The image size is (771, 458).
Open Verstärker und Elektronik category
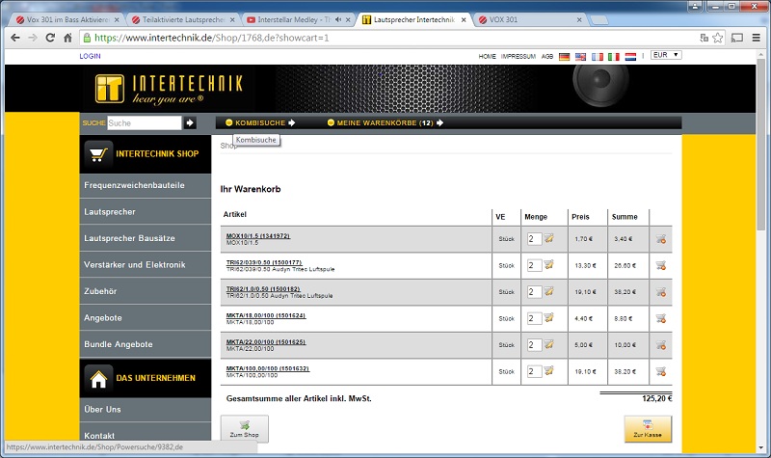[146, 265]
